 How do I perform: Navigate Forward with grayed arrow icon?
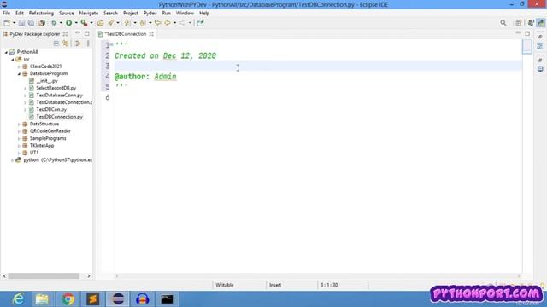pos(183,23)
